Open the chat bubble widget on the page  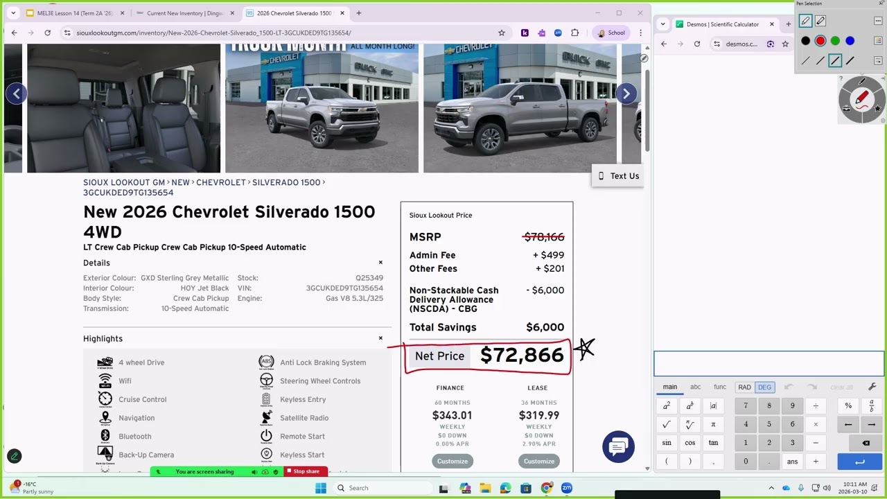[618, 447]
